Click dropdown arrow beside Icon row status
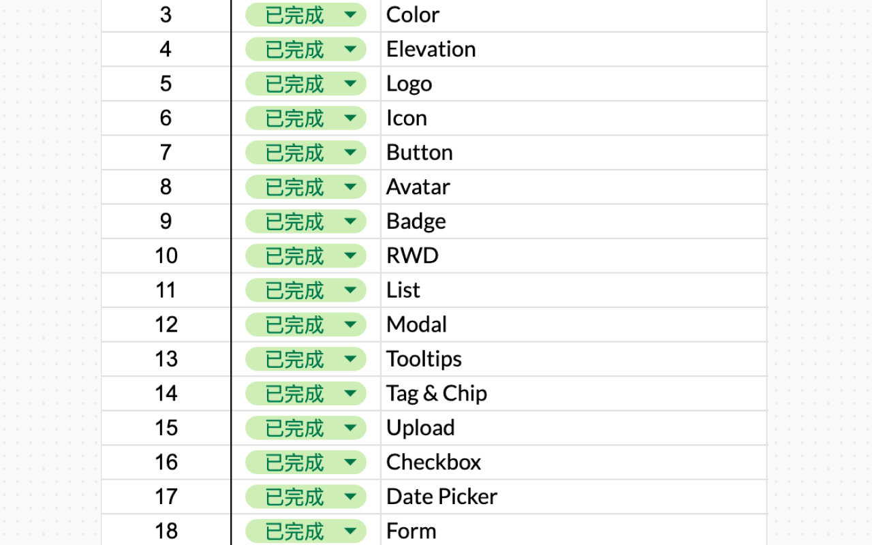This screenshot has width=872, height=545. pos(350,118)
